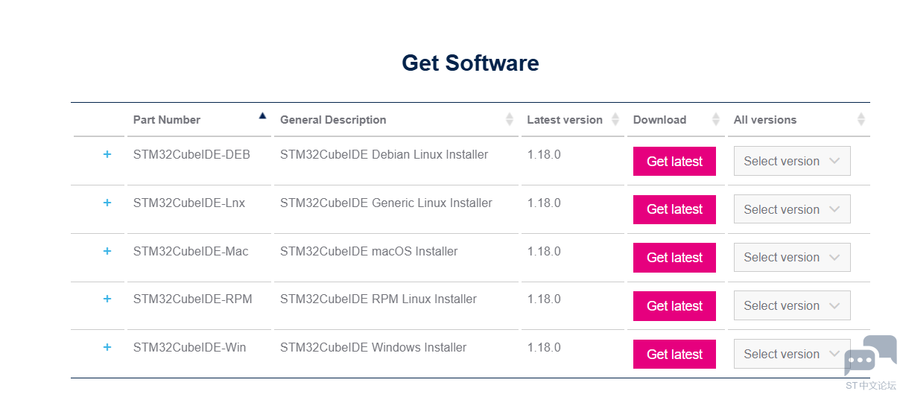903x397 pixels.
Task: Expand the STM32CubeIDE-DEB row plus icon
Action: [x=107, y=154]
